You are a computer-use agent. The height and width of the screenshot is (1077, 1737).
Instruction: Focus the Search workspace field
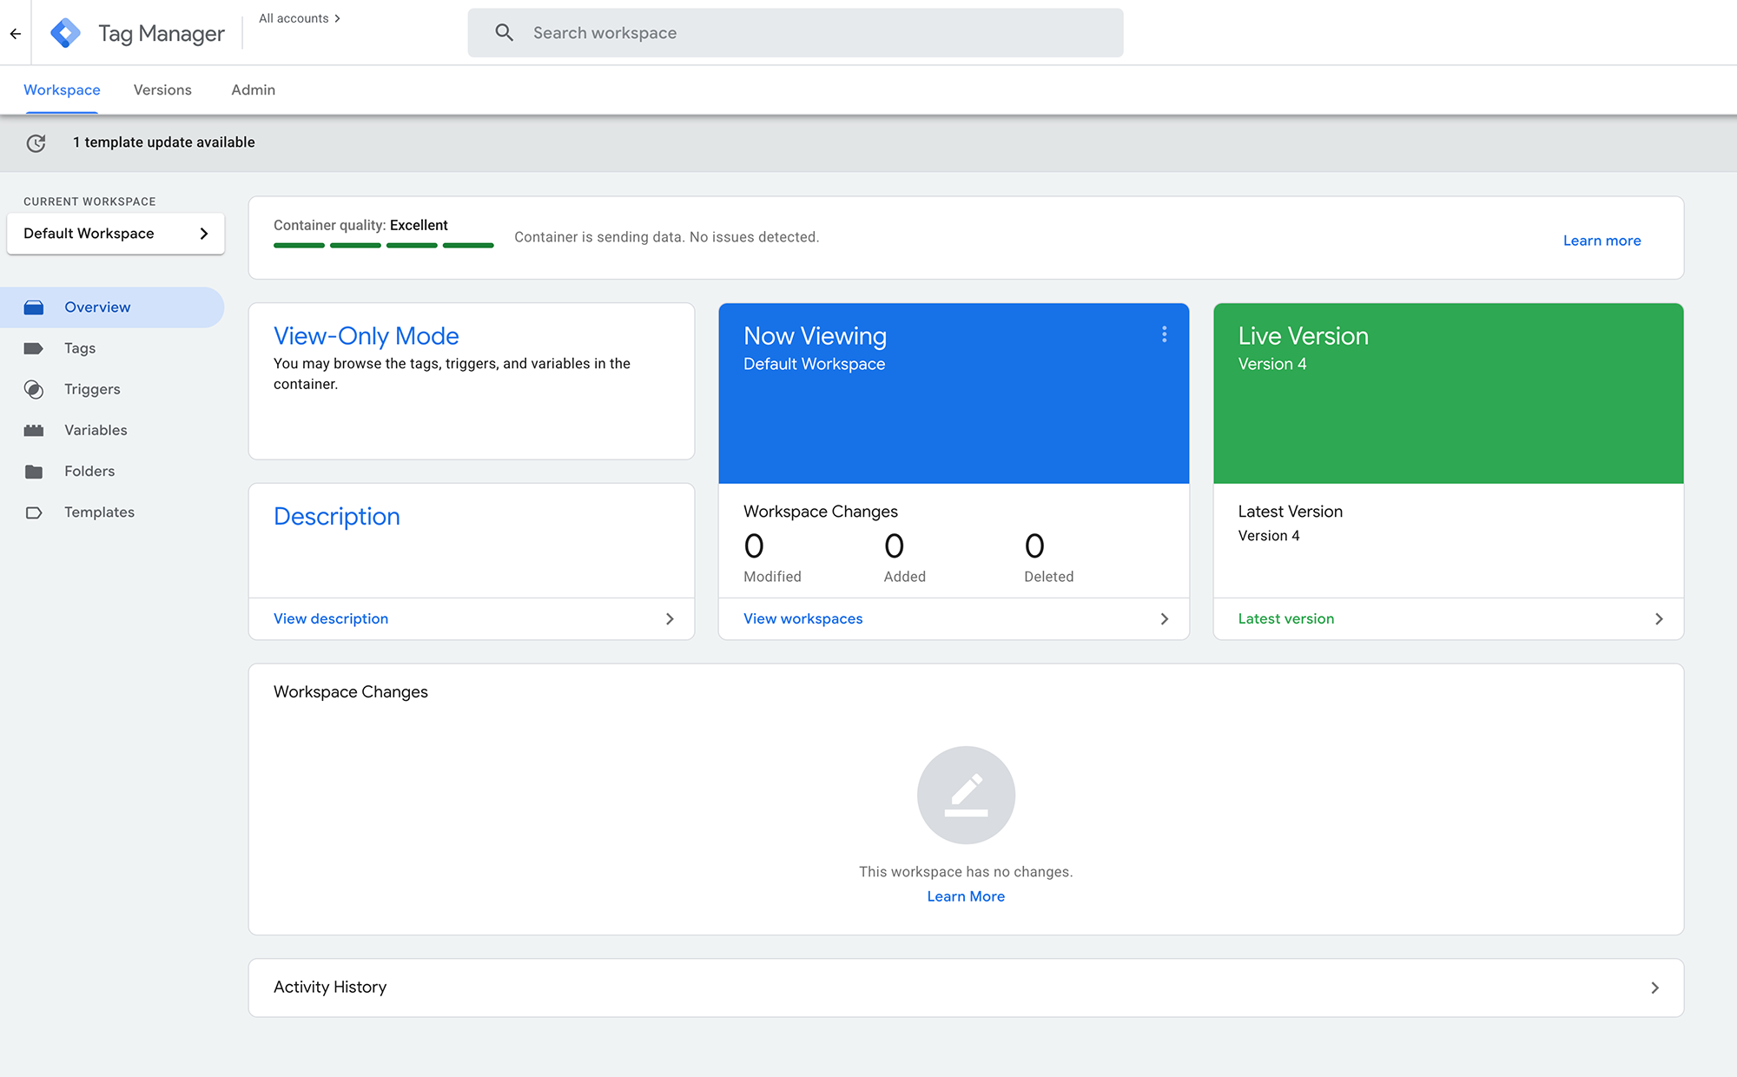point(796,33)
